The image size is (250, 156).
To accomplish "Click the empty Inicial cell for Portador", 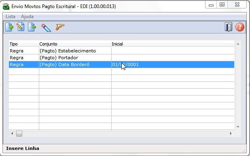I will (x=173, y=58).
